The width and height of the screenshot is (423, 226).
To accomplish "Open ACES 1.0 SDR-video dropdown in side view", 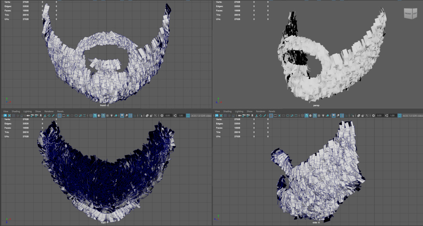I will (412, 116).
